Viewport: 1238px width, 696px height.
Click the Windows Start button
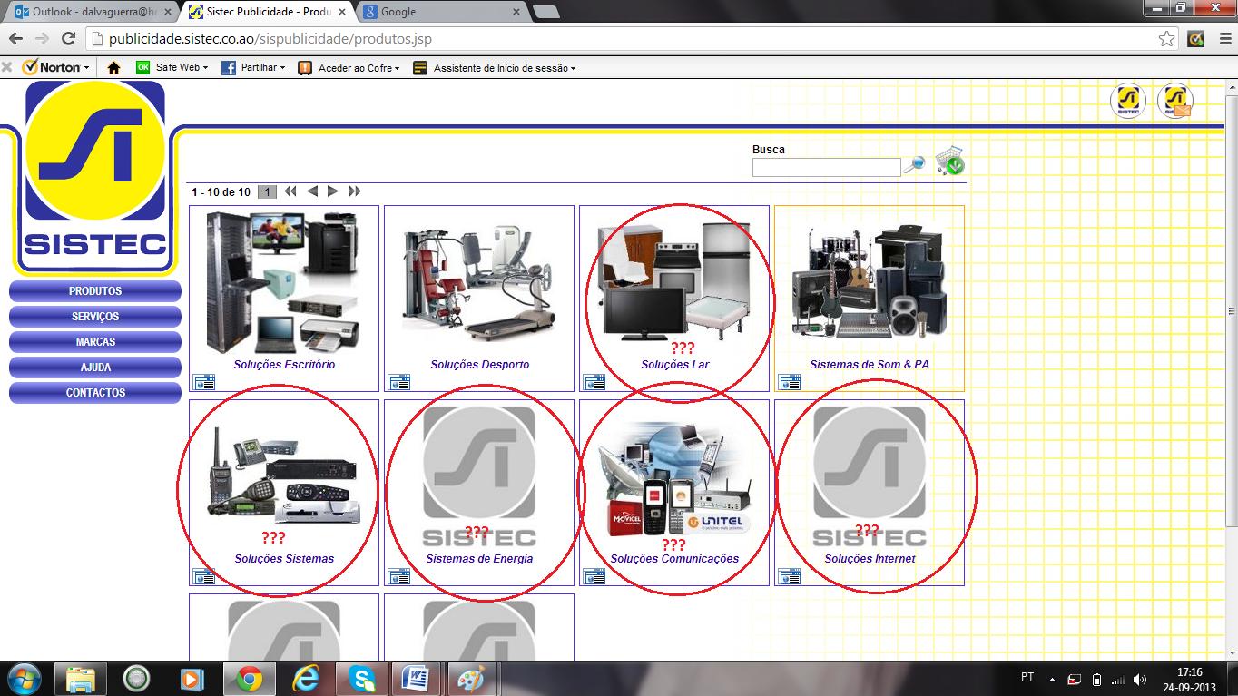[x=23, y=679]
